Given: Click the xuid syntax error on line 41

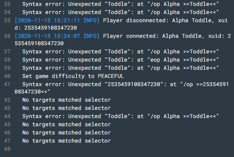Looking at the screenshot, I should (121, 88).
